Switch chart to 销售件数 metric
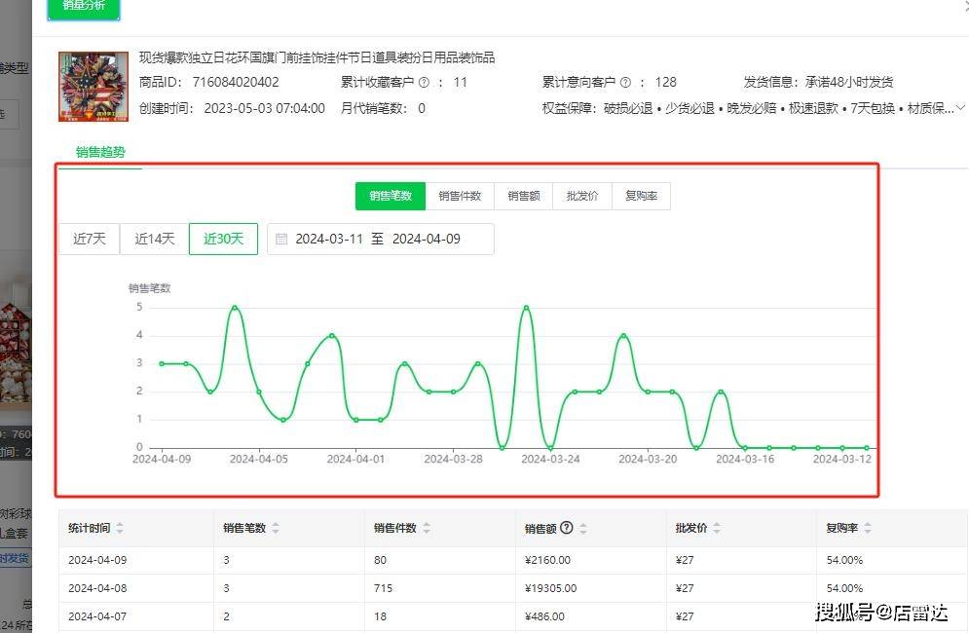The height and width of the screenshot is (633, 969). 460,196
